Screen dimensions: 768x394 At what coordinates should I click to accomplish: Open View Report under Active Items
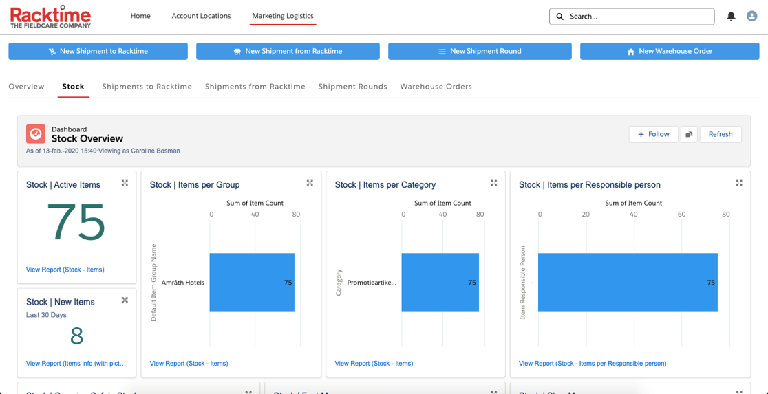65,269
